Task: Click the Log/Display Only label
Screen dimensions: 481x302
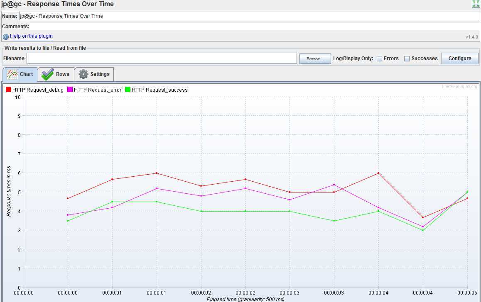Action: [x=353, y=58]
